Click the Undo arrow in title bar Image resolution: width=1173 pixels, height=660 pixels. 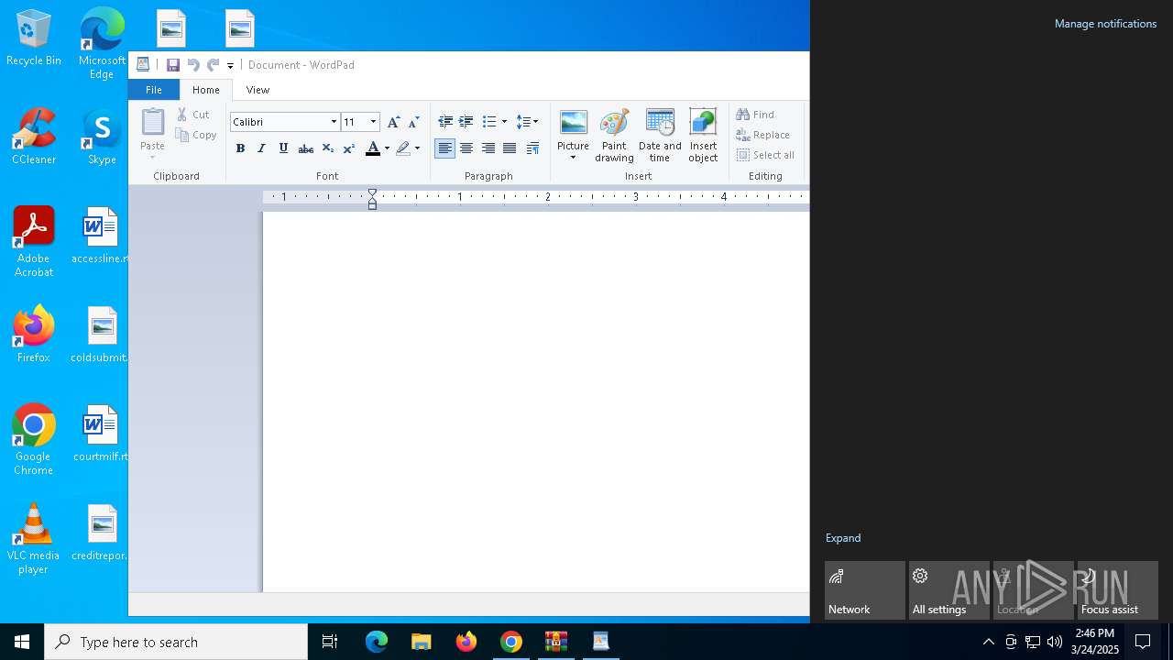[x=193, y=65]
